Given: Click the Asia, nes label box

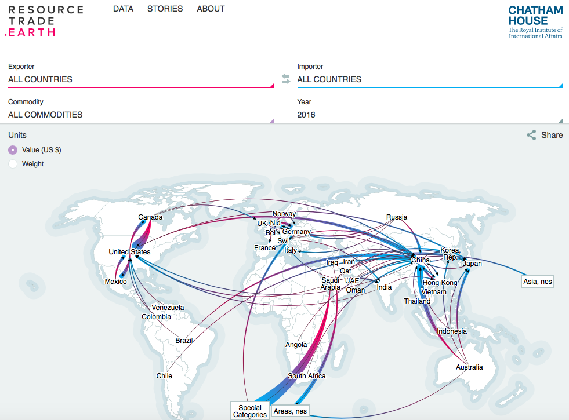Looking at the screenshot, I should coord(538,282).
